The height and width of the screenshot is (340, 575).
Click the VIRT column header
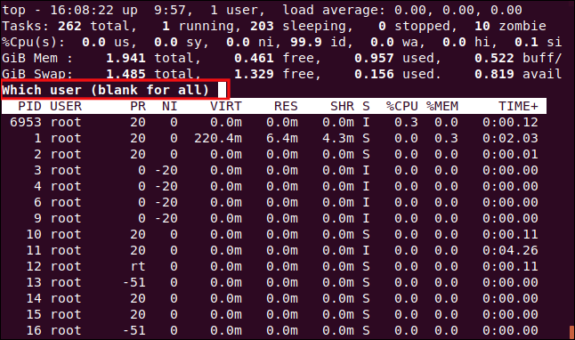pyautogui.click(x=226, y=106)
